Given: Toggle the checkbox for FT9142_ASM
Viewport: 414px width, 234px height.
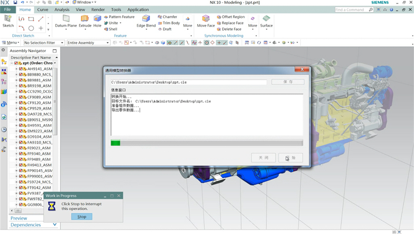Looking at the screenshot, I should coord(21,188).
